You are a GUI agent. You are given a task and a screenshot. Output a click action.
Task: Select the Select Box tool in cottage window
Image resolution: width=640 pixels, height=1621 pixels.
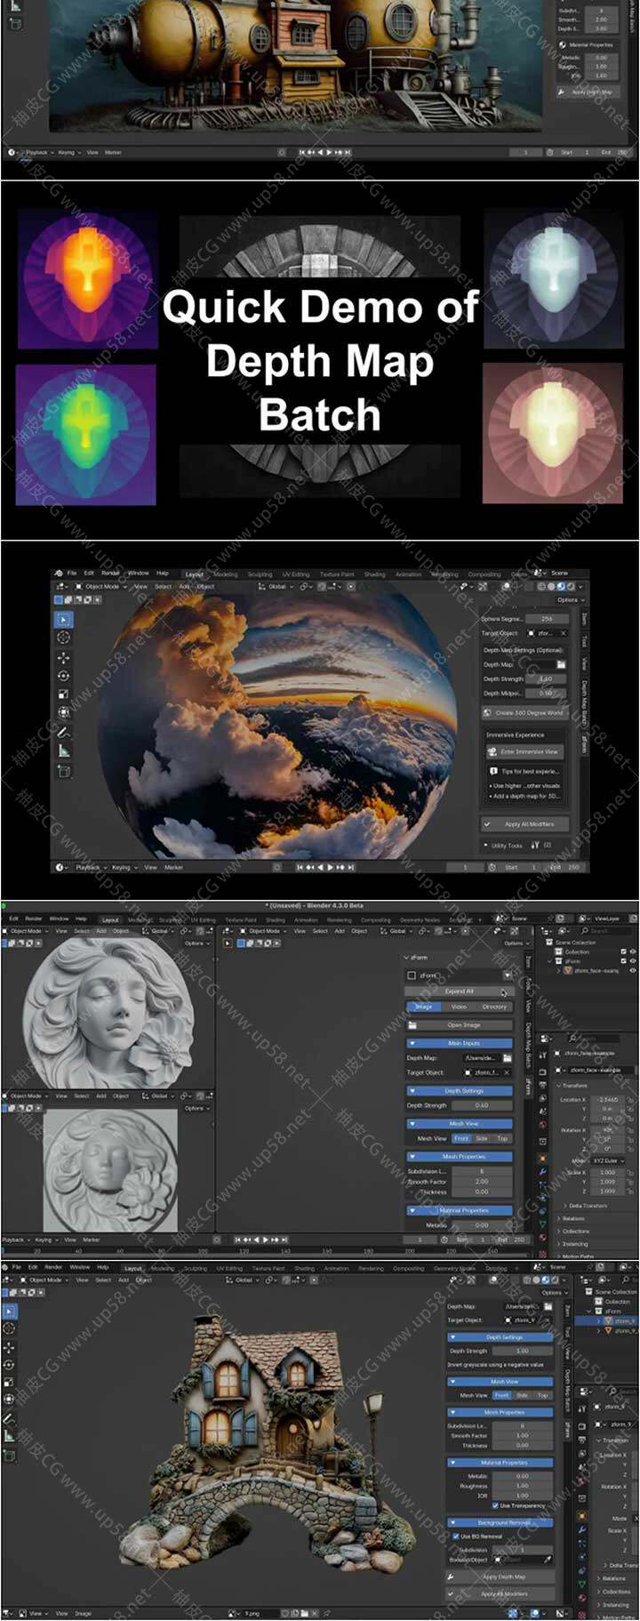[10, 1311]
